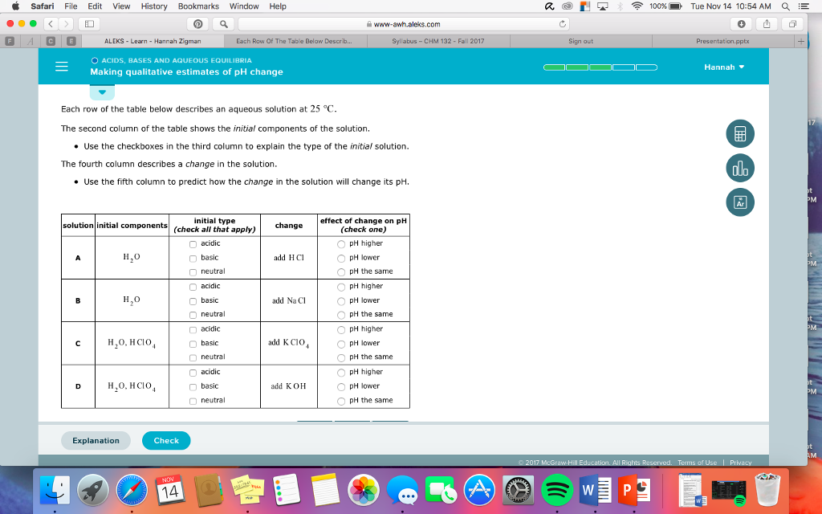Click the Safari share icon

pyautogui.click(x=768, y=24)
